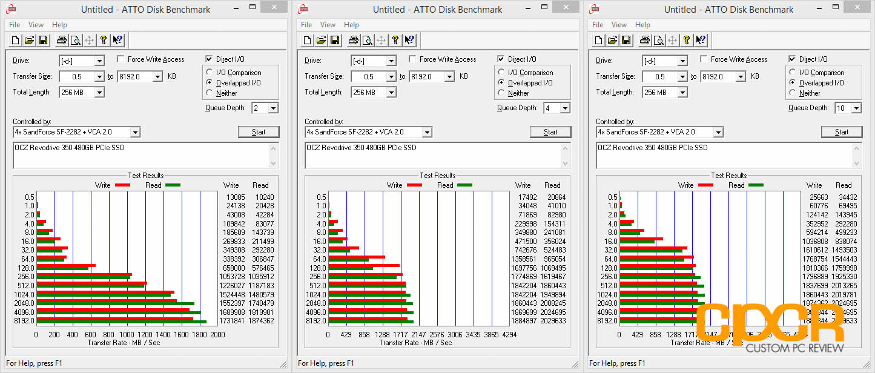Click OCZ Revodrive description field, Queue Depth 10 window
The image size is (875, 373).
pos(728,156)
